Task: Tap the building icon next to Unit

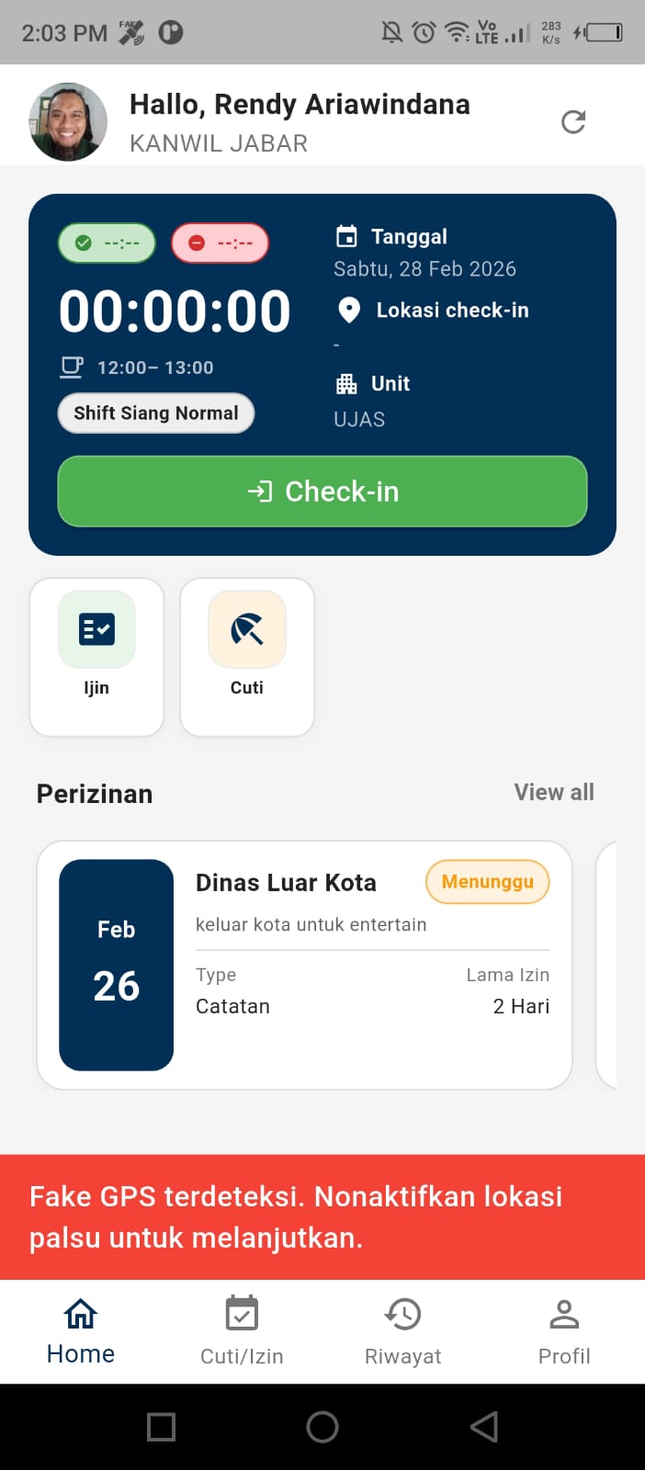Action: click(x=349, y=383)
